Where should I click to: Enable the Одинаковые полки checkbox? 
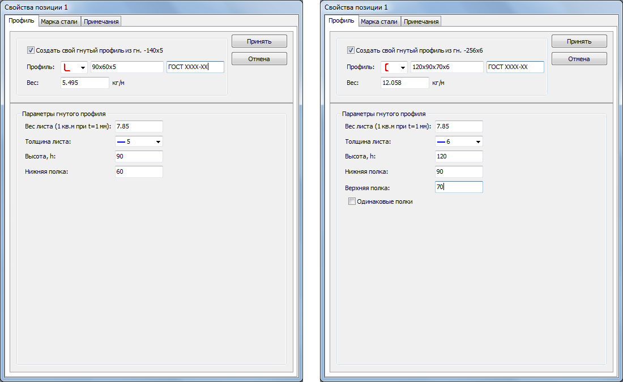point(352,201)
